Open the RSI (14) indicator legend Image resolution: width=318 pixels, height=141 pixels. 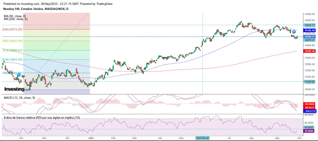click(x=42, y=117)
